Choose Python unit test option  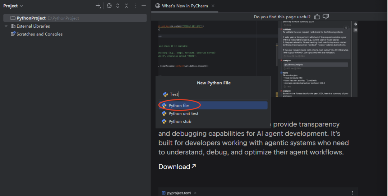(x=213, y=113)
